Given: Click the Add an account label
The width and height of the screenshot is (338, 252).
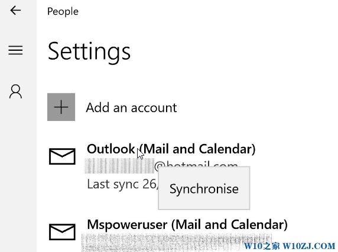Looking at the screenshot, I should tap(132, 107).
